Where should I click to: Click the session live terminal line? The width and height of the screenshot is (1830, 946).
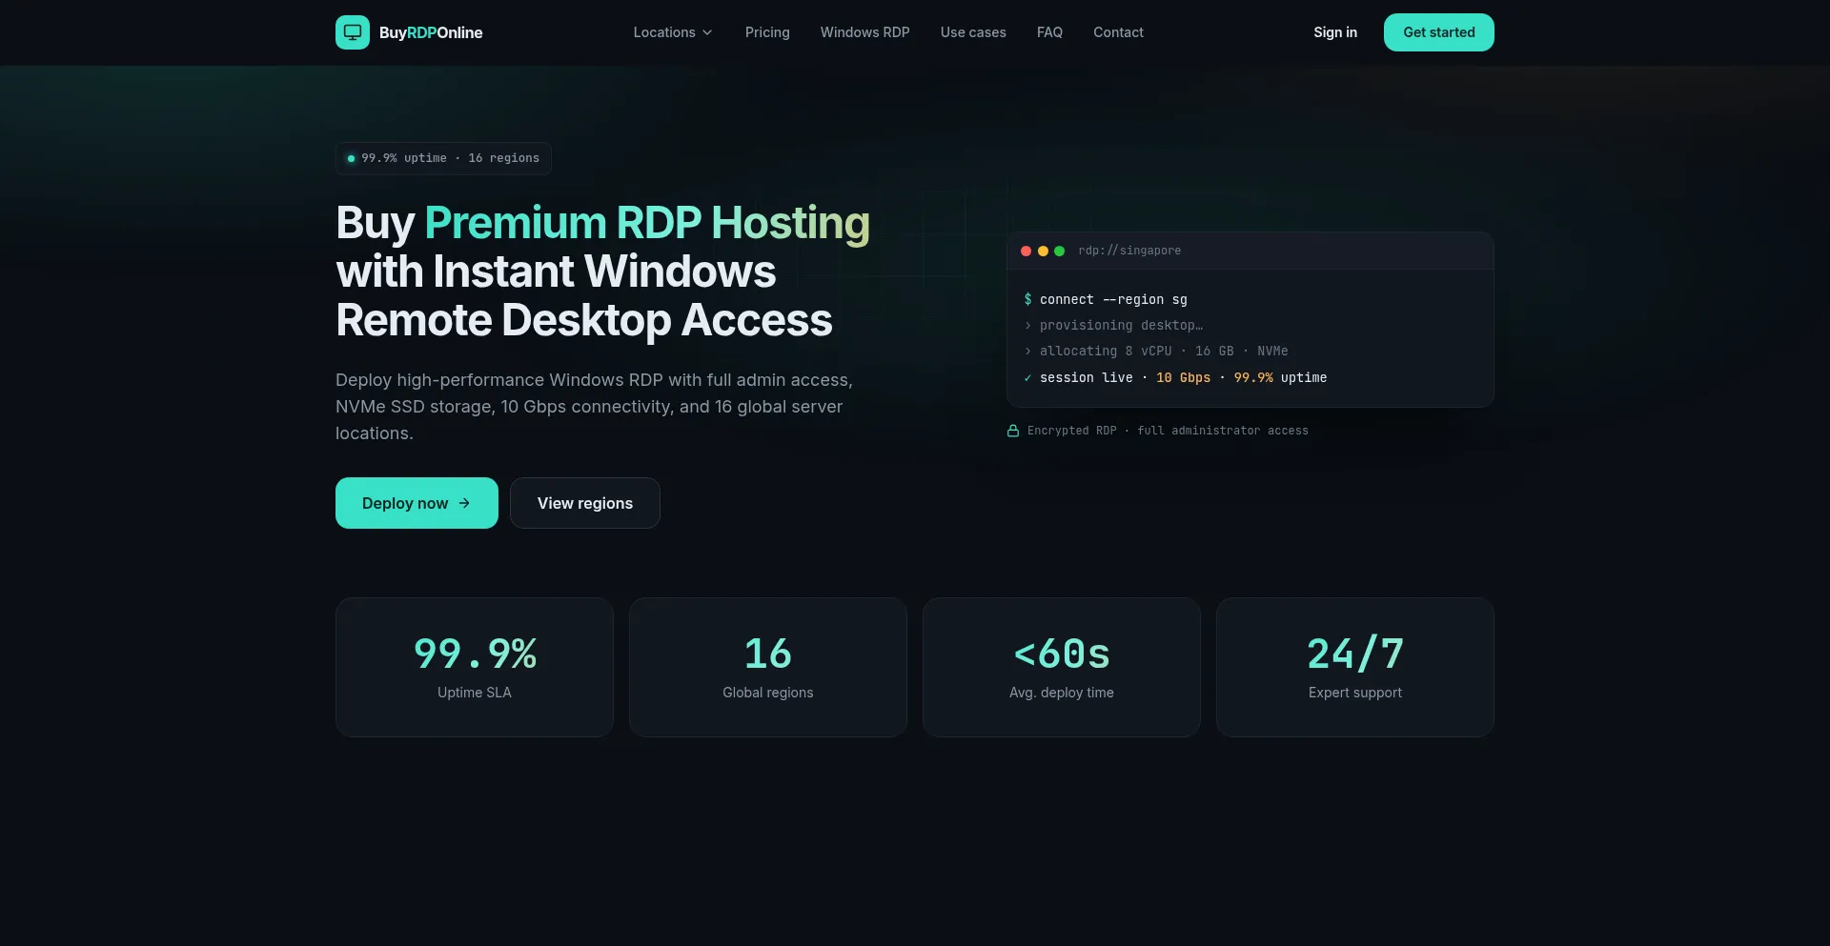pyautogui.click(x=1175, y=377)
